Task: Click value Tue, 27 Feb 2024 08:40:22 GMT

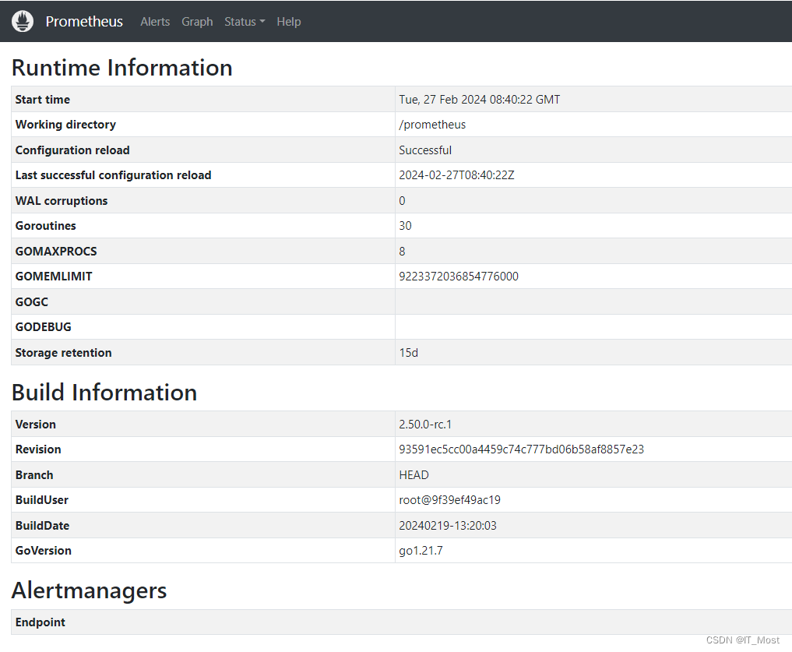Action: pos(480,100)
